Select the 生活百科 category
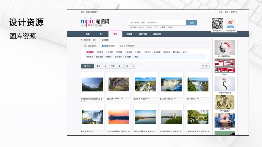 pos(129,52)
